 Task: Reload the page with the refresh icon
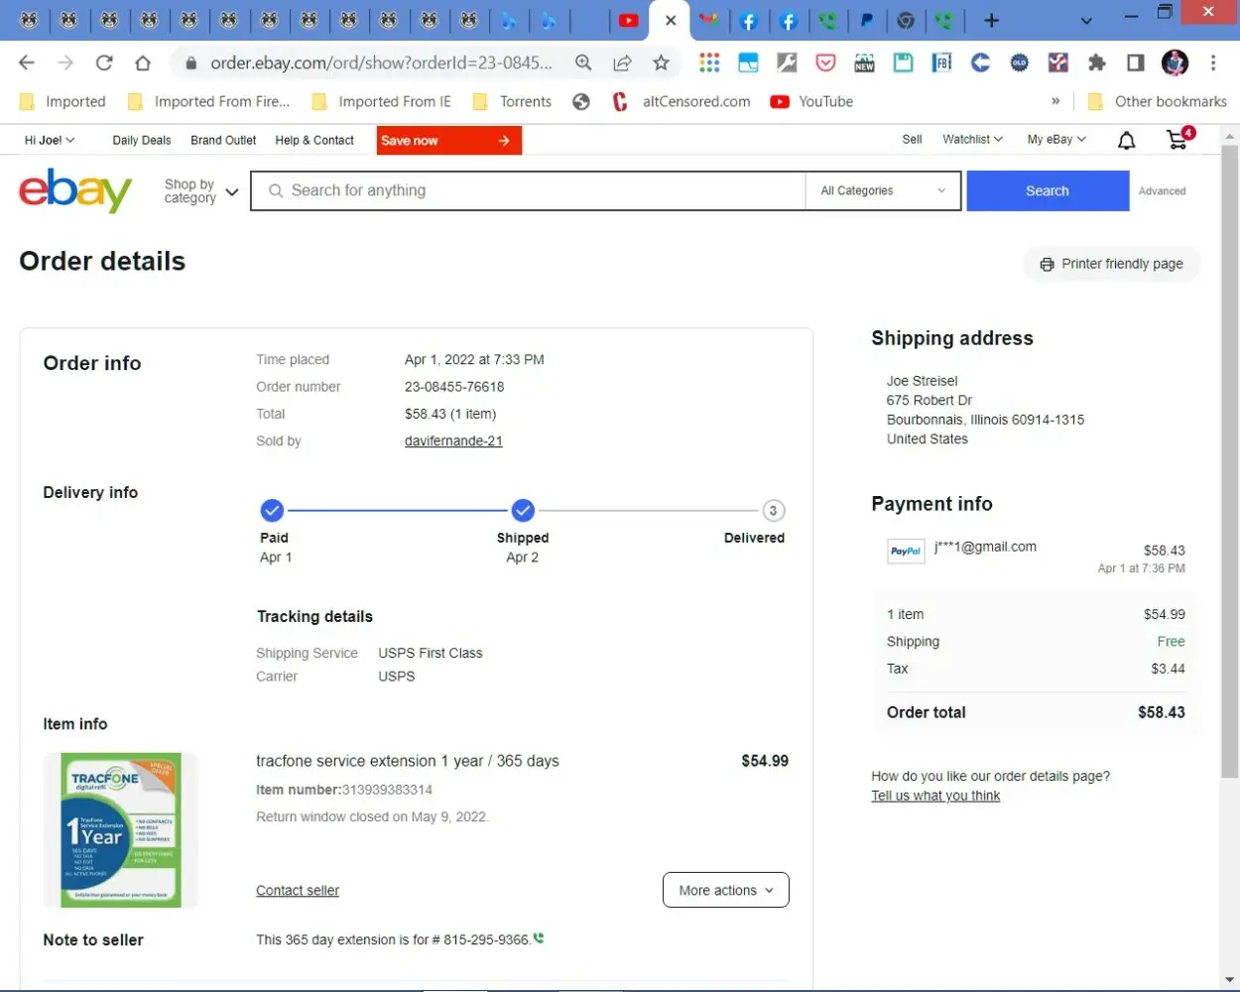click(x=104, y=63)
